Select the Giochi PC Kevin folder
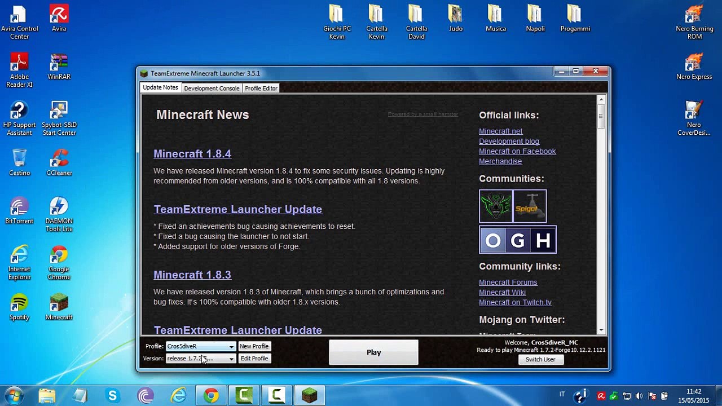Screen dimensions: 722x406 tap(337, 23)
